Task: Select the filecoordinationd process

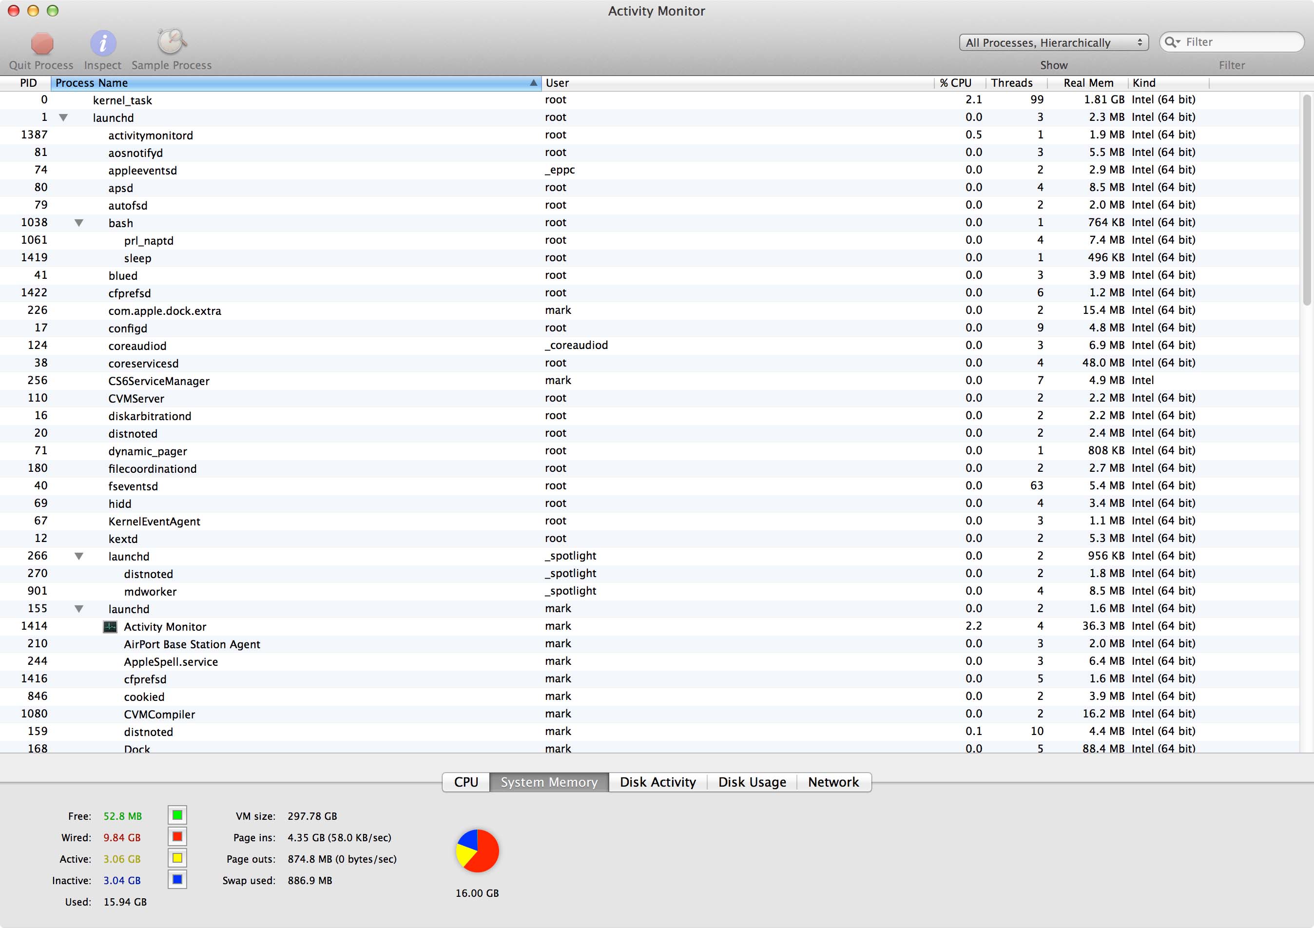Action: click(x=650, y=468)
